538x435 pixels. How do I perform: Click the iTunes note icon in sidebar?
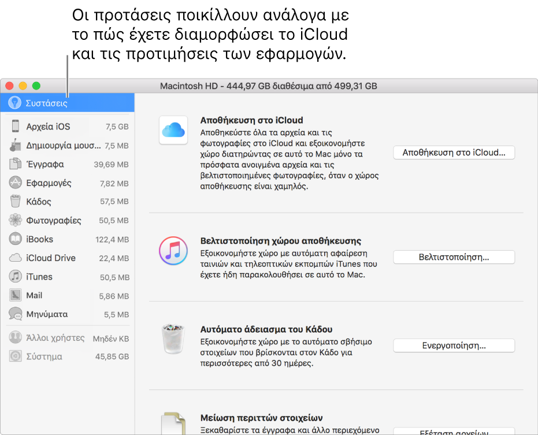pyautogui.click(x=15, y=276)
